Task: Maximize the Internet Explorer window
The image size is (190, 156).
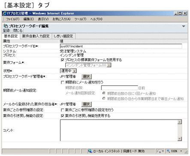Action: pos(180,13)
